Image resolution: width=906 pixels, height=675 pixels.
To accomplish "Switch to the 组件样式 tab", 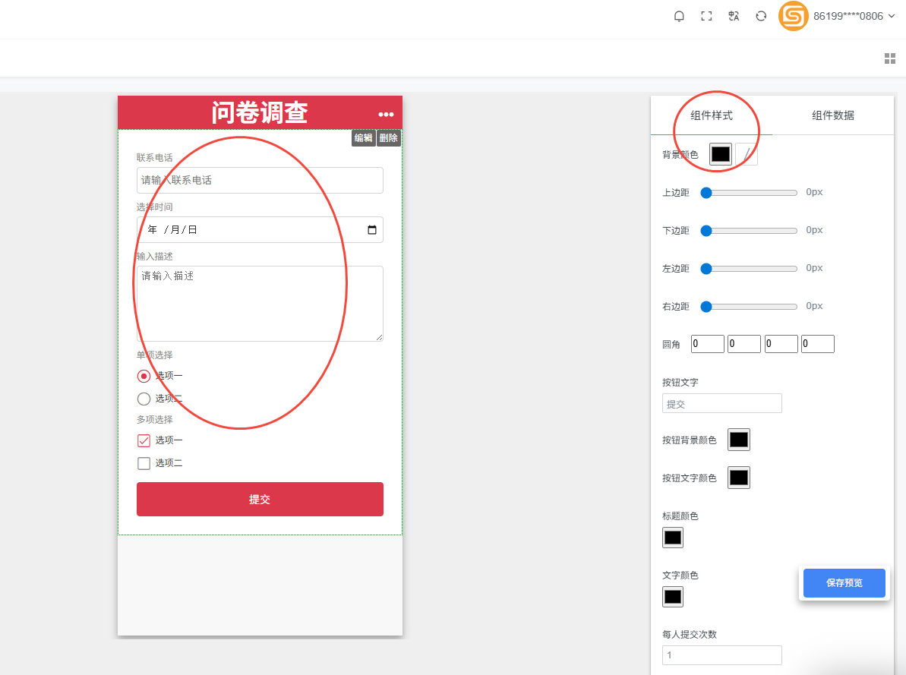I will click(712, 115).
